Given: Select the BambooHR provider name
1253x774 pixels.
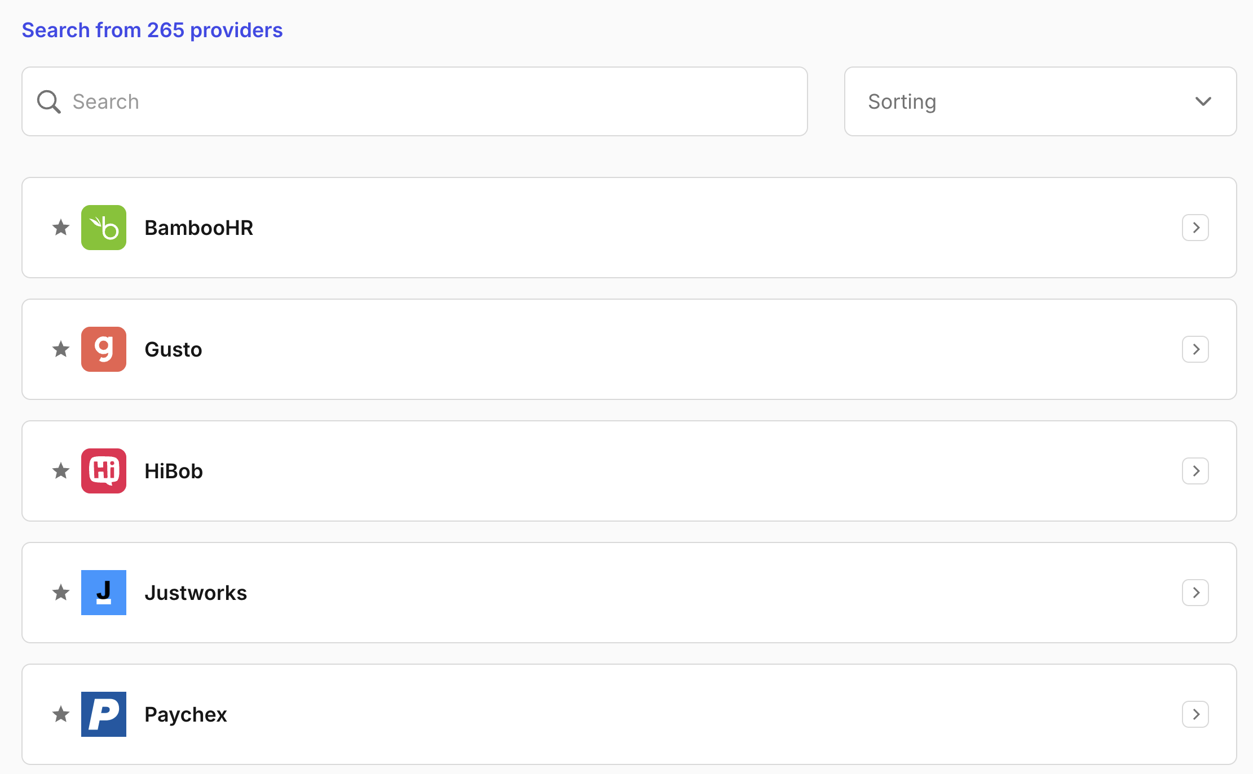Looking at the screenshot, I should click(199, 228).
